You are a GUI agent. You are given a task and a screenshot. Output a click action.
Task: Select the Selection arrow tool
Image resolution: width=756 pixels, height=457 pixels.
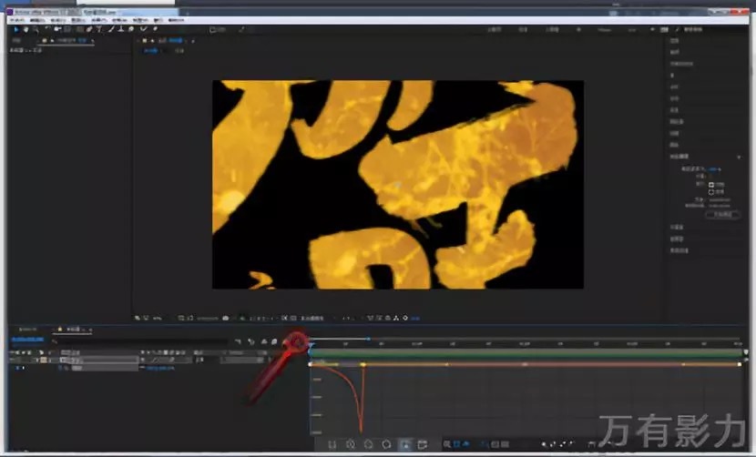point(15,29)
